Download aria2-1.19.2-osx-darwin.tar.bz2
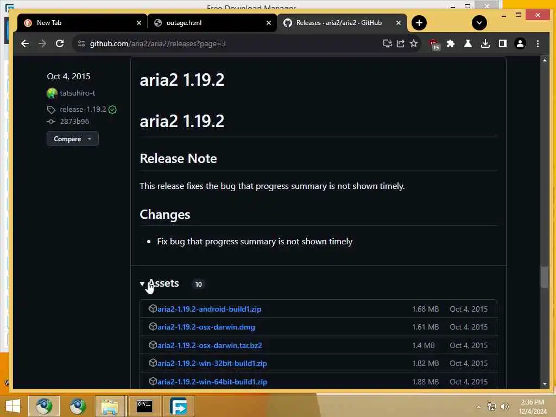 (x=210, y=345)
